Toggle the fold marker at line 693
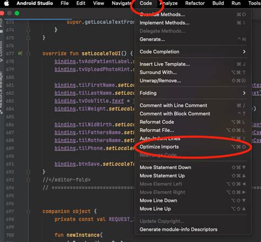Viewport: 261px width, 242px height. point(29,180)
